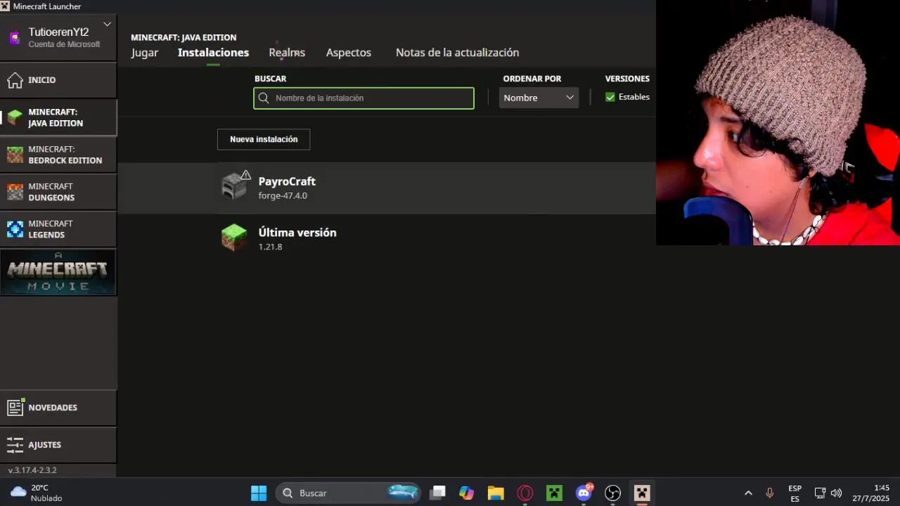Open the clock showing 1:45 27/7/2025

point(871,493)
